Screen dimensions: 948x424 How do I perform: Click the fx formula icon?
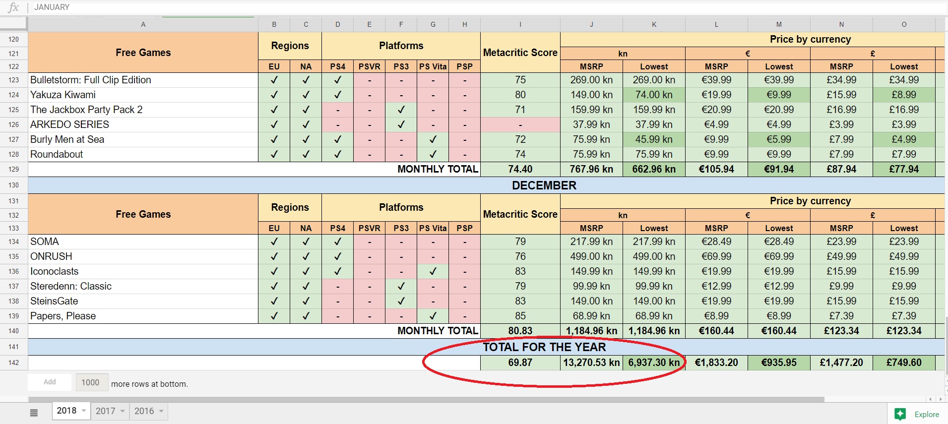[x=13, y=7]
